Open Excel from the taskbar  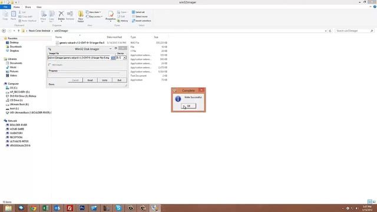click(x=45, y=208)
